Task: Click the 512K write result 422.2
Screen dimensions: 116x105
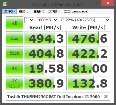Action: pyautogui.click(x=89, y=53)
